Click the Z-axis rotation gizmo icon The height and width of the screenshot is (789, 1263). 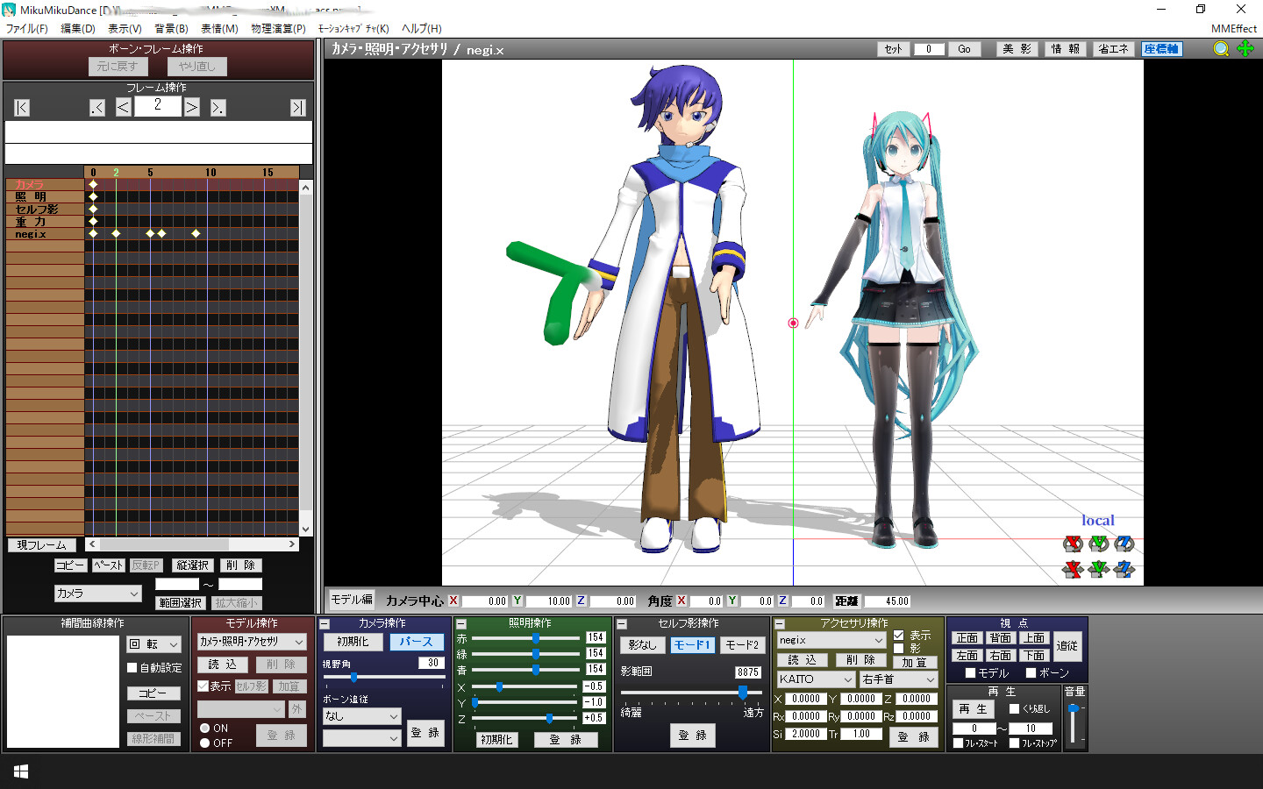point(1124,544)
